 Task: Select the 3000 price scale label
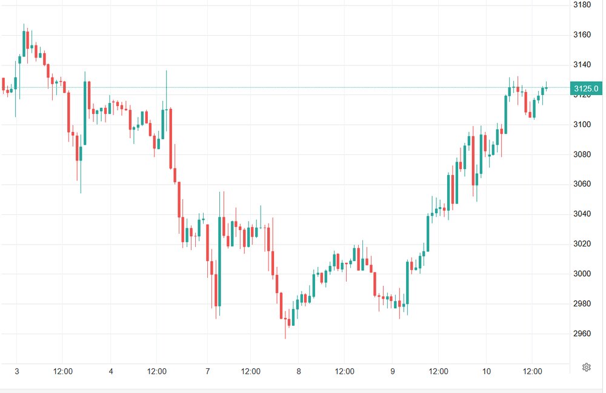(582, 274)
